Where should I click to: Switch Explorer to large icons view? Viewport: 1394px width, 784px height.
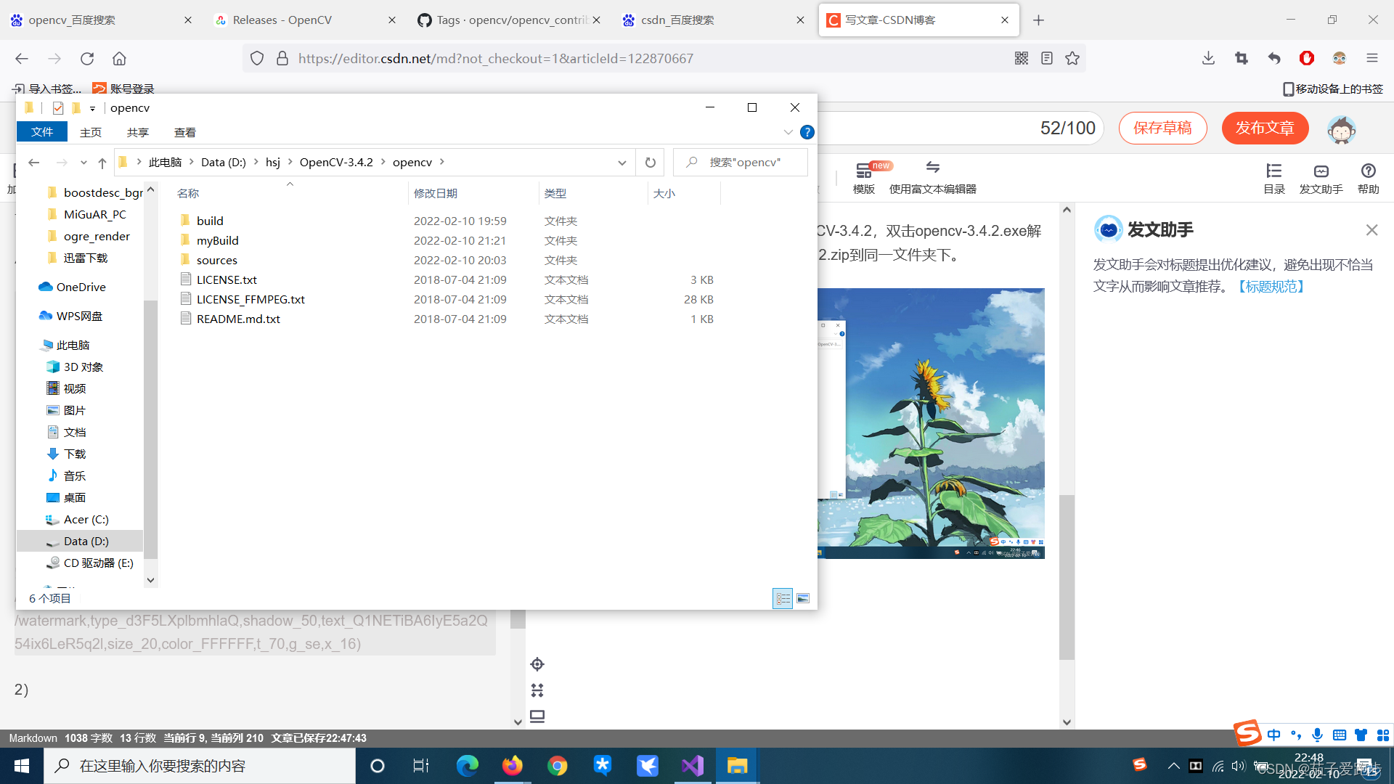pos(803,598)
